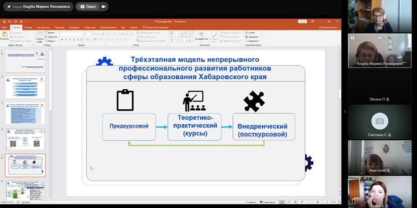This screenshot has height=208, width=417.
Task: Toggle normal view in status bar
Action: [283, 202]
